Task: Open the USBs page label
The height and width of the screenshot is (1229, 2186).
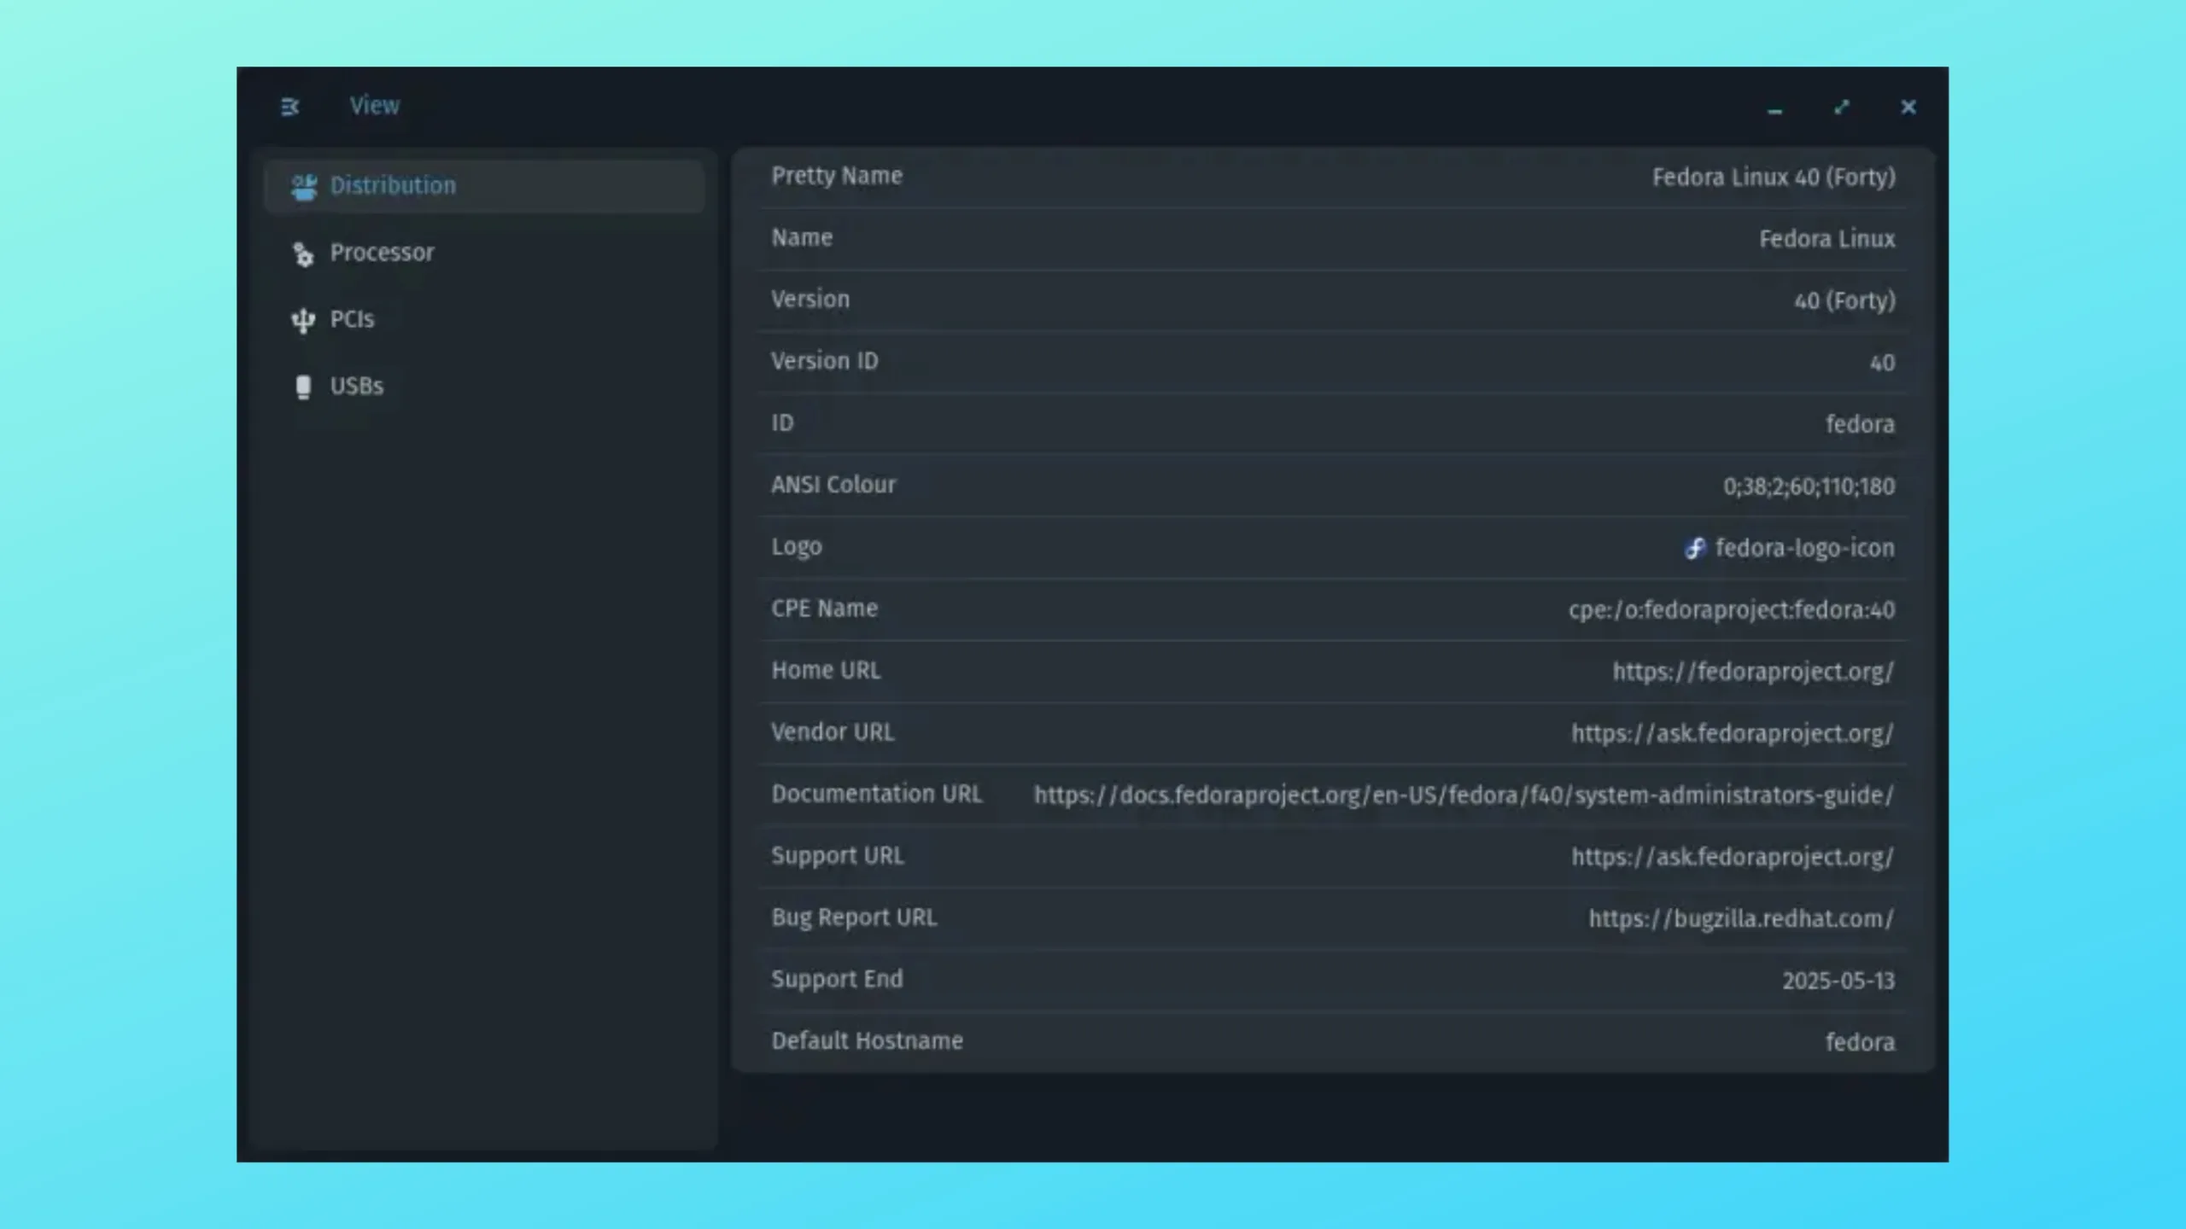Action: 356,386
